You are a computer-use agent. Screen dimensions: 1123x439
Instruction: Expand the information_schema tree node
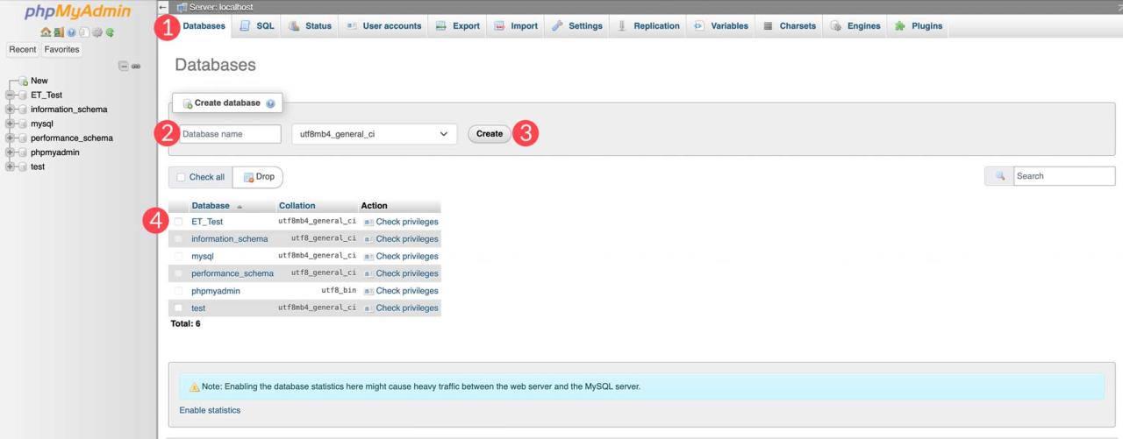point(10,110)
